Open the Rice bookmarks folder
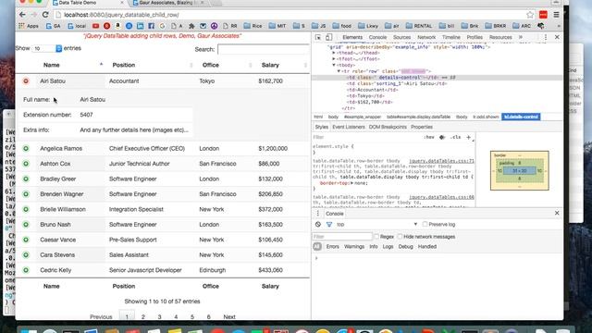The width and height of the screenshot is (592, 333). tap(253, 26)
